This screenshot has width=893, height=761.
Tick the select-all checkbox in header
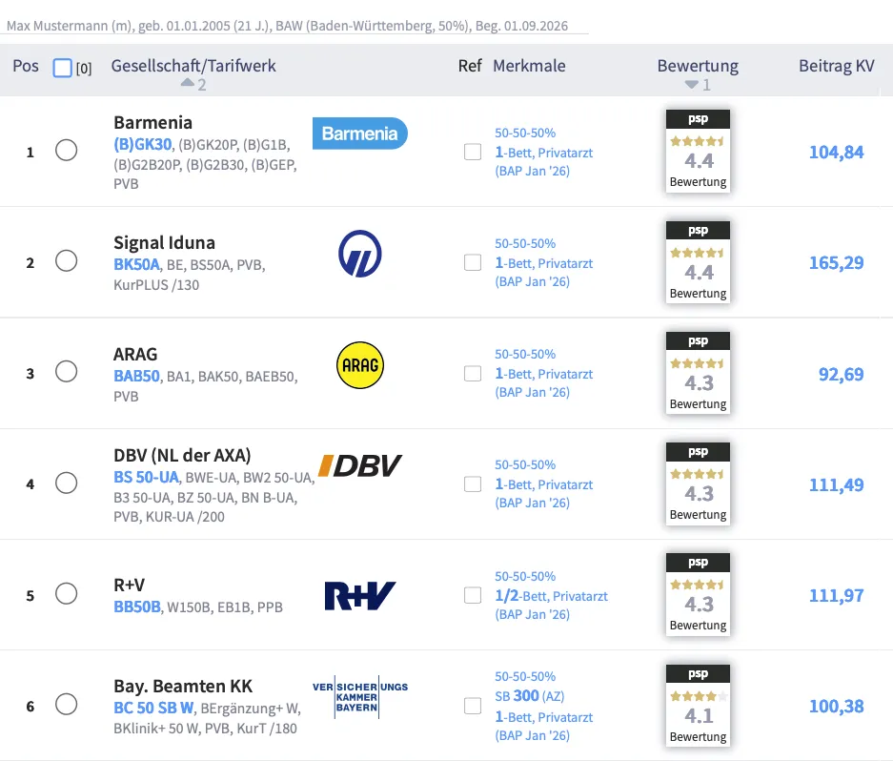(x=63, y=68)
